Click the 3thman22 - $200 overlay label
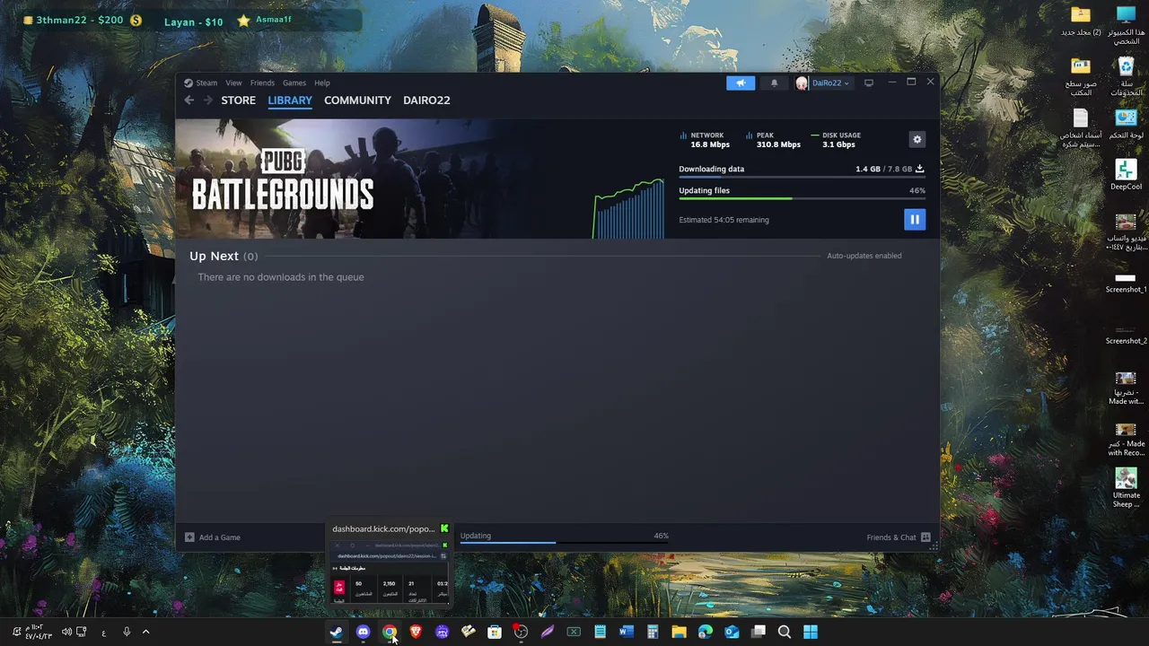This screenshot has height=646, width=1149. coord(82,20)
